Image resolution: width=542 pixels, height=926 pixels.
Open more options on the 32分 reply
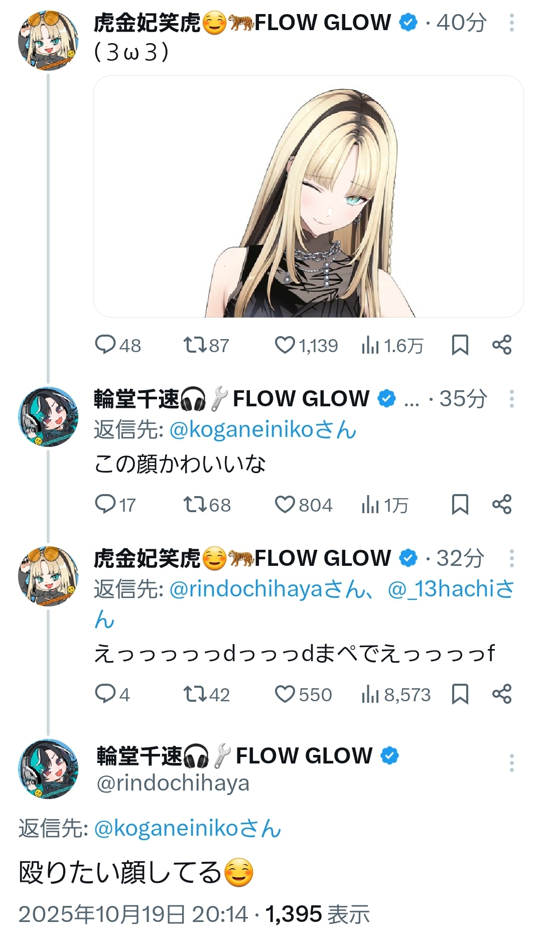coord(511,558)
